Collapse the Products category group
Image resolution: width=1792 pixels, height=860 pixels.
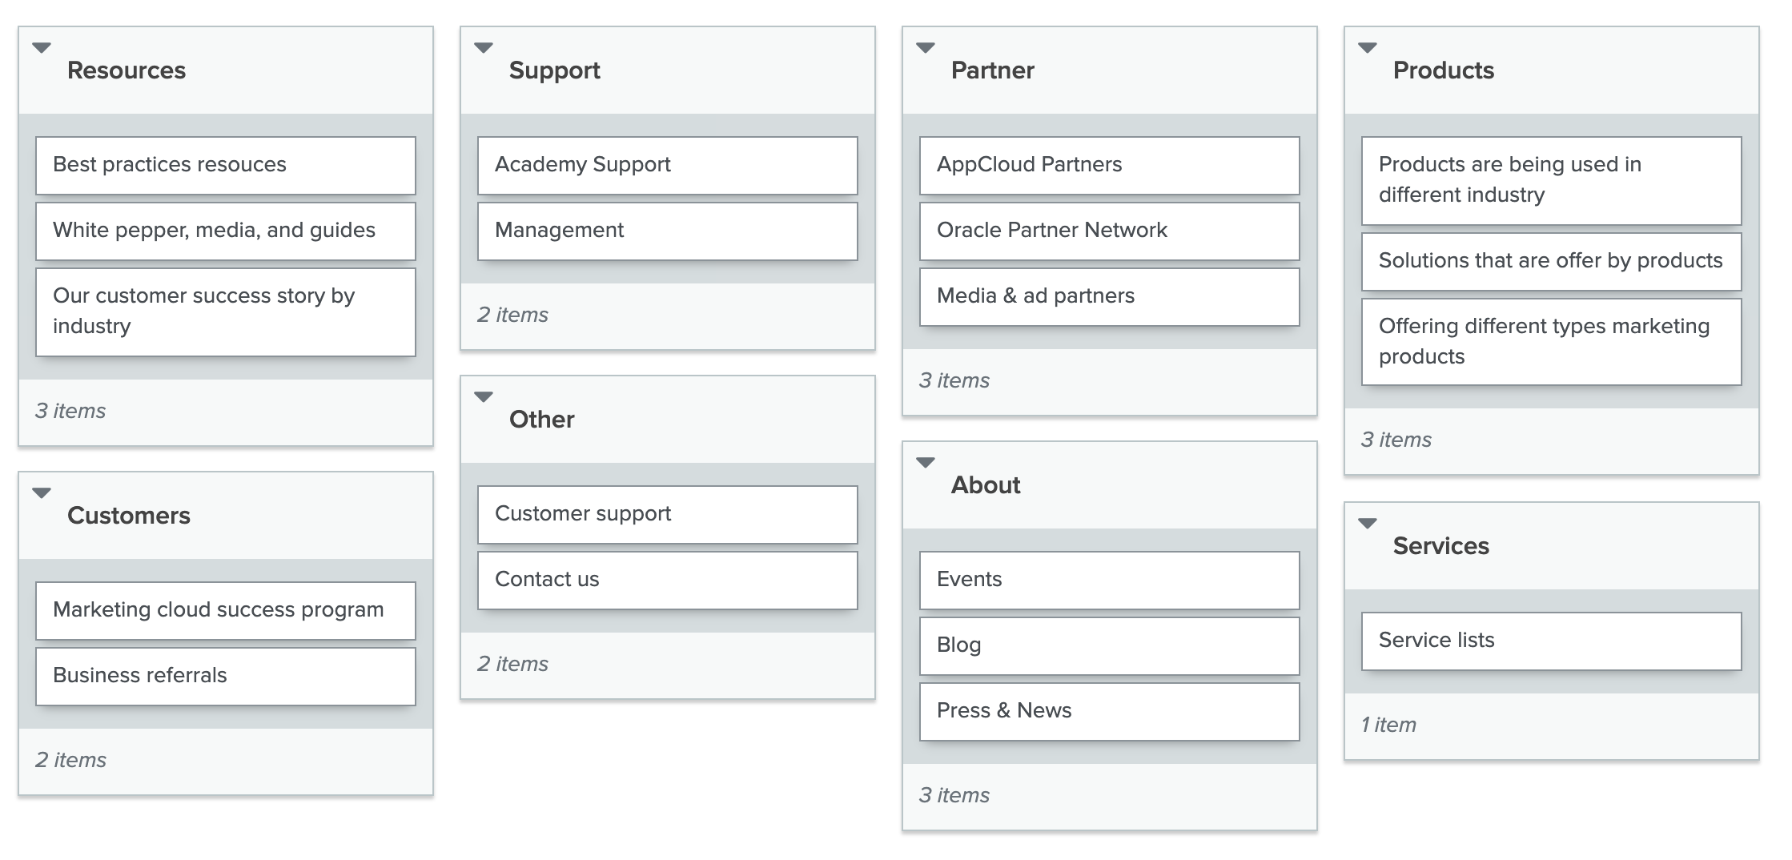coord(1368,48)
